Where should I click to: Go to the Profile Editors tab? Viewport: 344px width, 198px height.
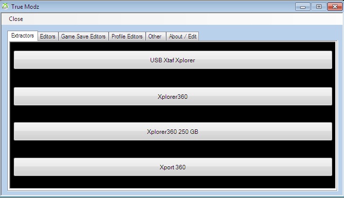127,36
